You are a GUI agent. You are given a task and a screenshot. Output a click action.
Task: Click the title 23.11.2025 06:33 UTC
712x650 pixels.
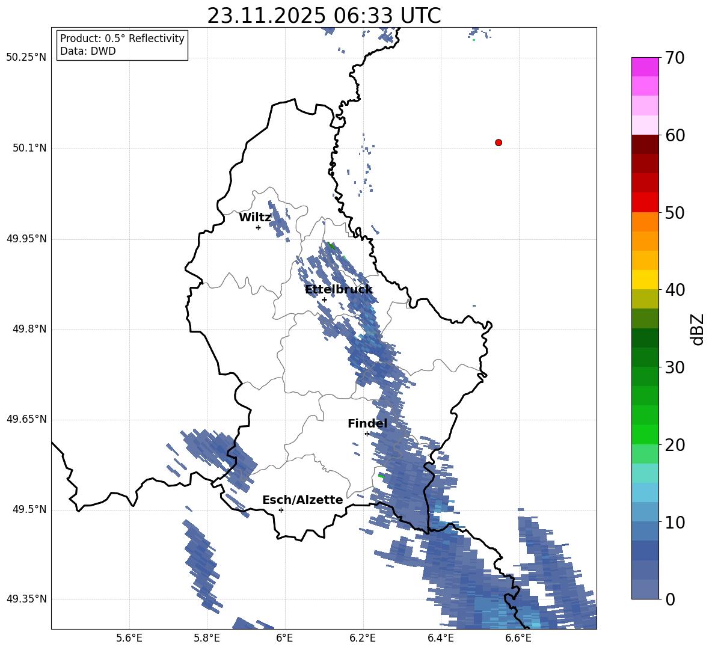pyautogui.click(x=324, y=16)
